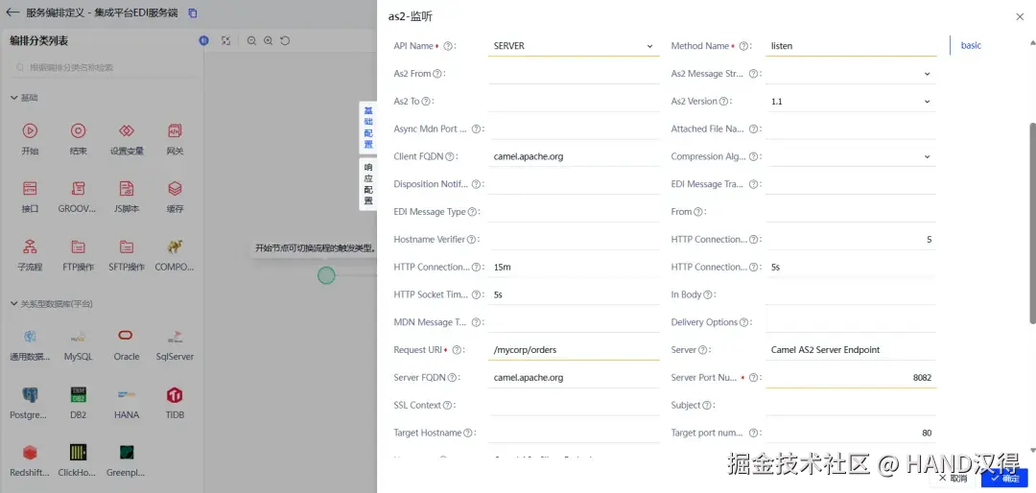The width and height of the screenshot is (1036, 493).
Task: Open the As2 Version 1.1 dropdown
Action: pyautogui.click(x=851, y=102)
